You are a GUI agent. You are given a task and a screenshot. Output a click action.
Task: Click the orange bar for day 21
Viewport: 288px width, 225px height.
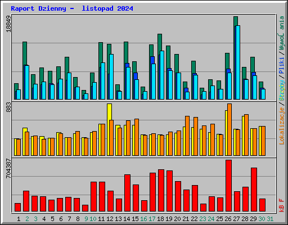click(187, 136)
